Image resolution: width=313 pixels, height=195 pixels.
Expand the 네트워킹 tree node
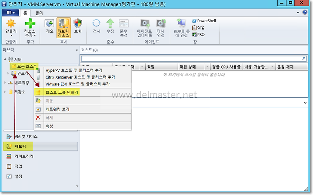click(x=5, y=83)
